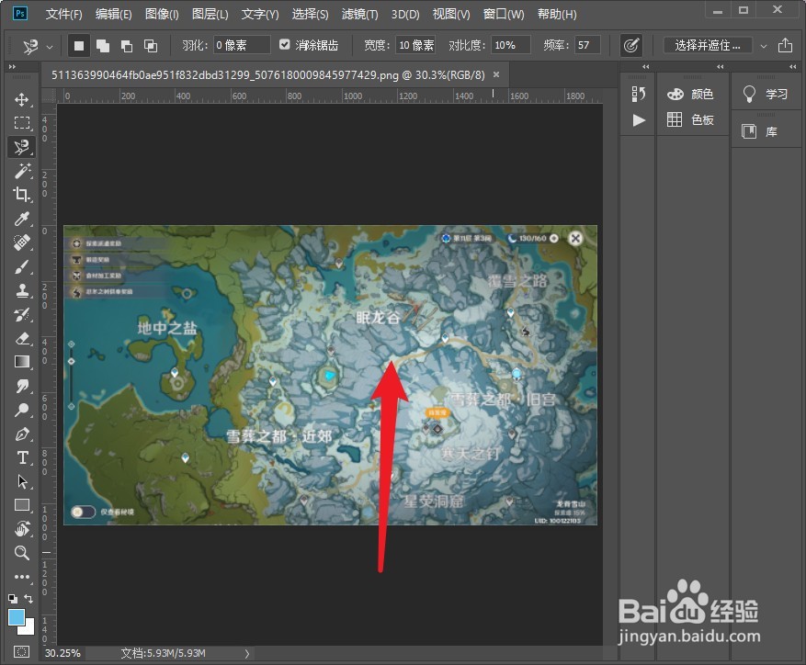Viewport: 806px width, 665px height.
Task: Click the feather 羽化 value field
Action: pyautogui.click(x=242, y=45)
